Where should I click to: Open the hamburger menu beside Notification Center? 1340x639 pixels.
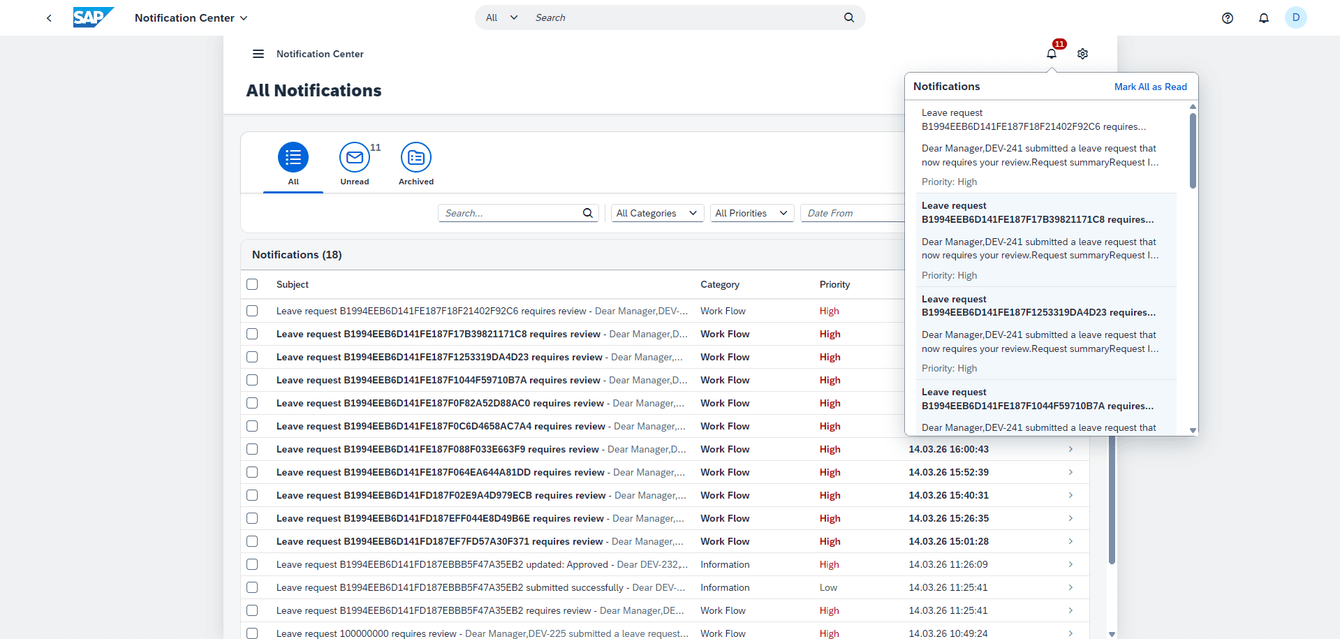[258, 54]
